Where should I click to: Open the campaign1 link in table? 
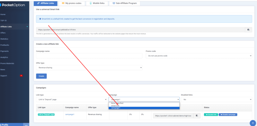[x=70, y=114]
